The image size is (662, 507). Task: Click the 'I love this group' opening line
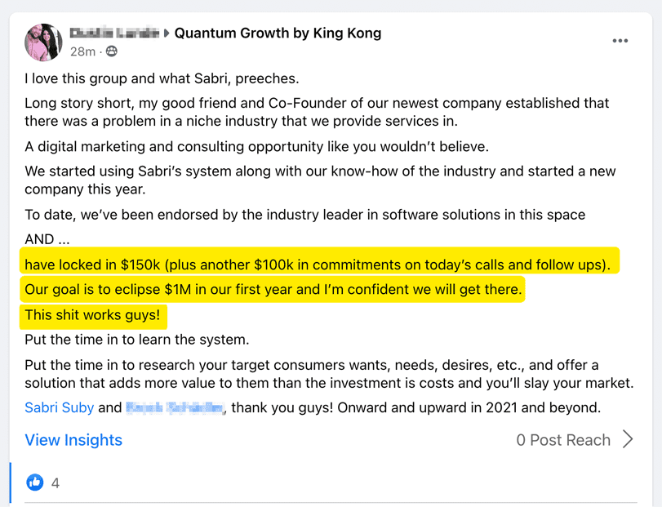(x=162, y=78)
